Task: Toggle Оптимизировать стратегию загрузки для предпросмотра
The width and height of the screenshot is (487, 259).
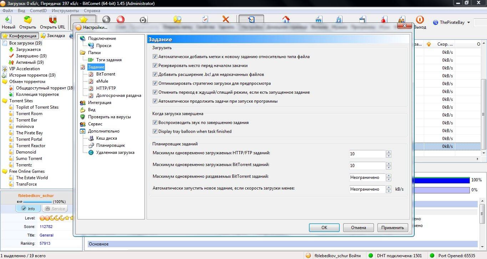Action: (x=155, y=83)
